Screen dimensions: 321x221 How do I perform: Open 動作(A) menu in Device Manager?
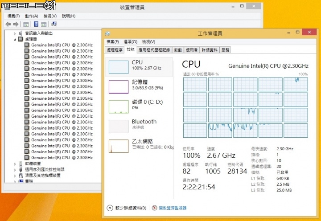point(32,16)
